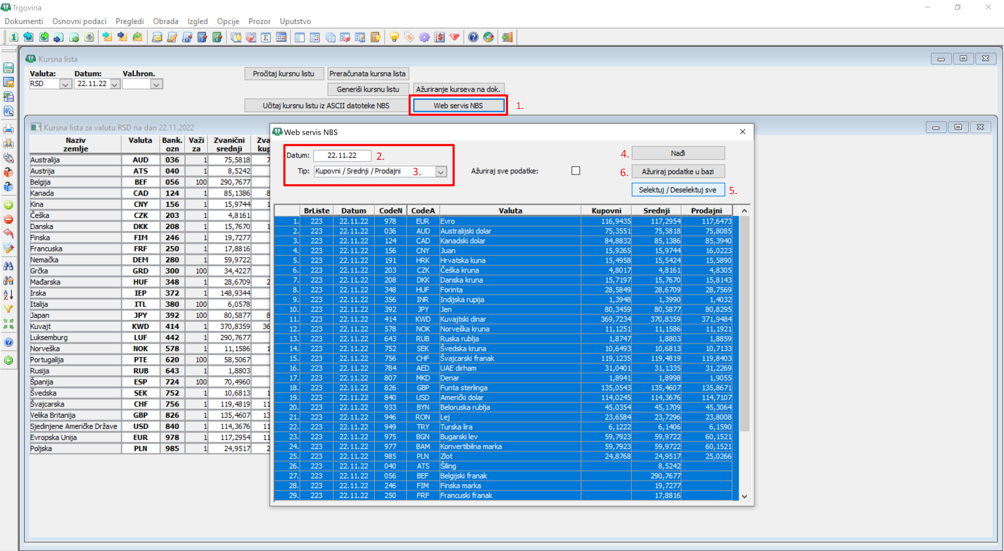Screen dimensions: 1004x551
Task: Expand the Tip Kupovni / Srednji / Prodajni dropdown
Action: (x=441, y=172)
